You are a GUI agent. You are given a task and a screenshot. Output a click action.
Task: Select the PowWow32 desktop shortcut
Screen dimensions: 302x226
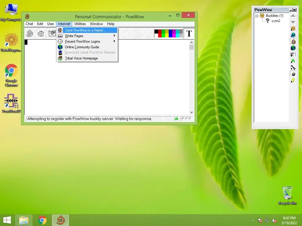[11, 103]
